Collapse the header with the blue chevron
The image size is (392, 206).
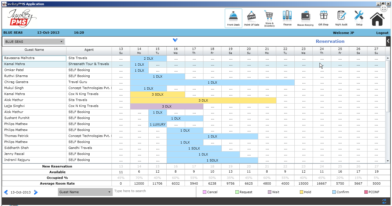tap(175, 40)
